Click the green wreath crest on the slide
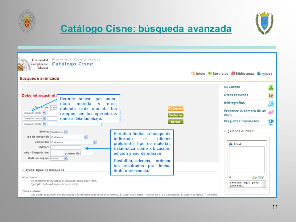Viewport: 296px width, 222px height. point(265,24)
